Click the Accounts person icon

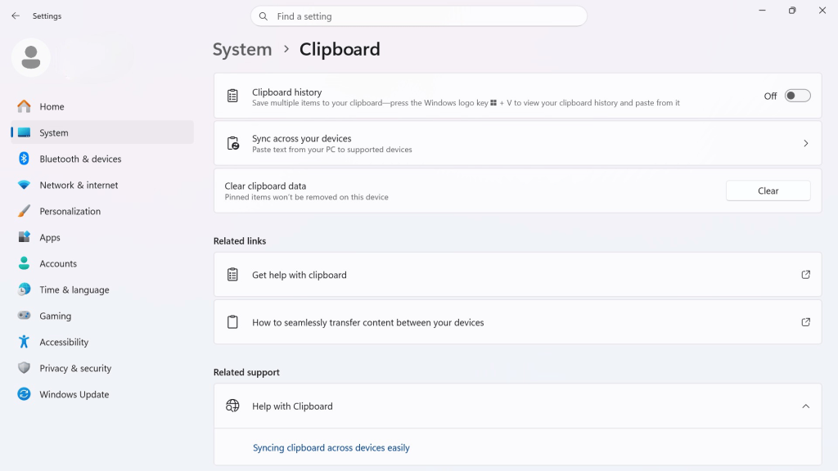24,263
